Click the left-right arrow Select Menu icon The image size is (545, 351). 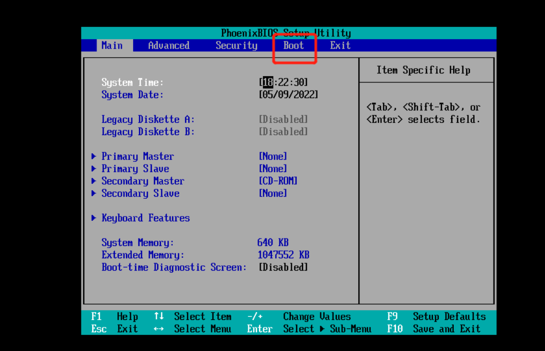[159, 329]
